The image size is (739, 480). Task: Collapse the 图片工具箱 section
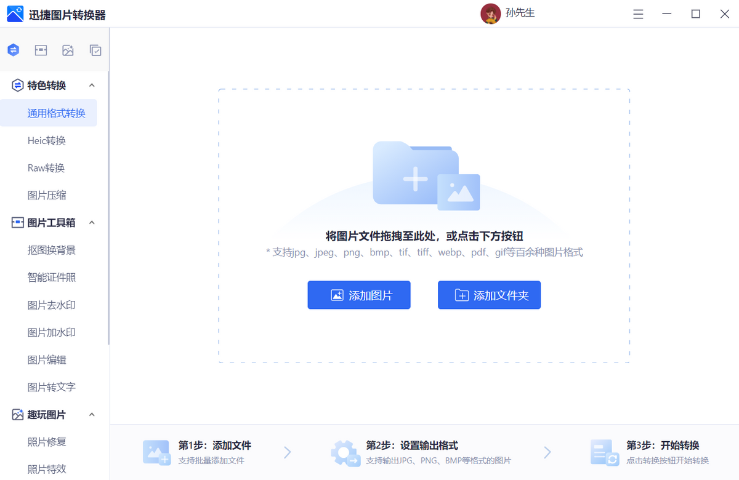point(92,222)
